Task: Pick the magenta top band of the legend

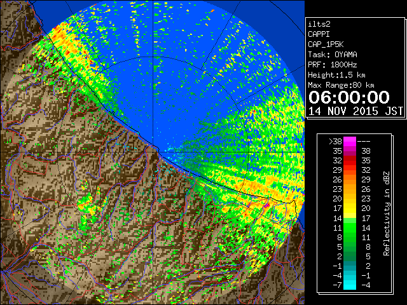Action: click(x=350, y=142)
